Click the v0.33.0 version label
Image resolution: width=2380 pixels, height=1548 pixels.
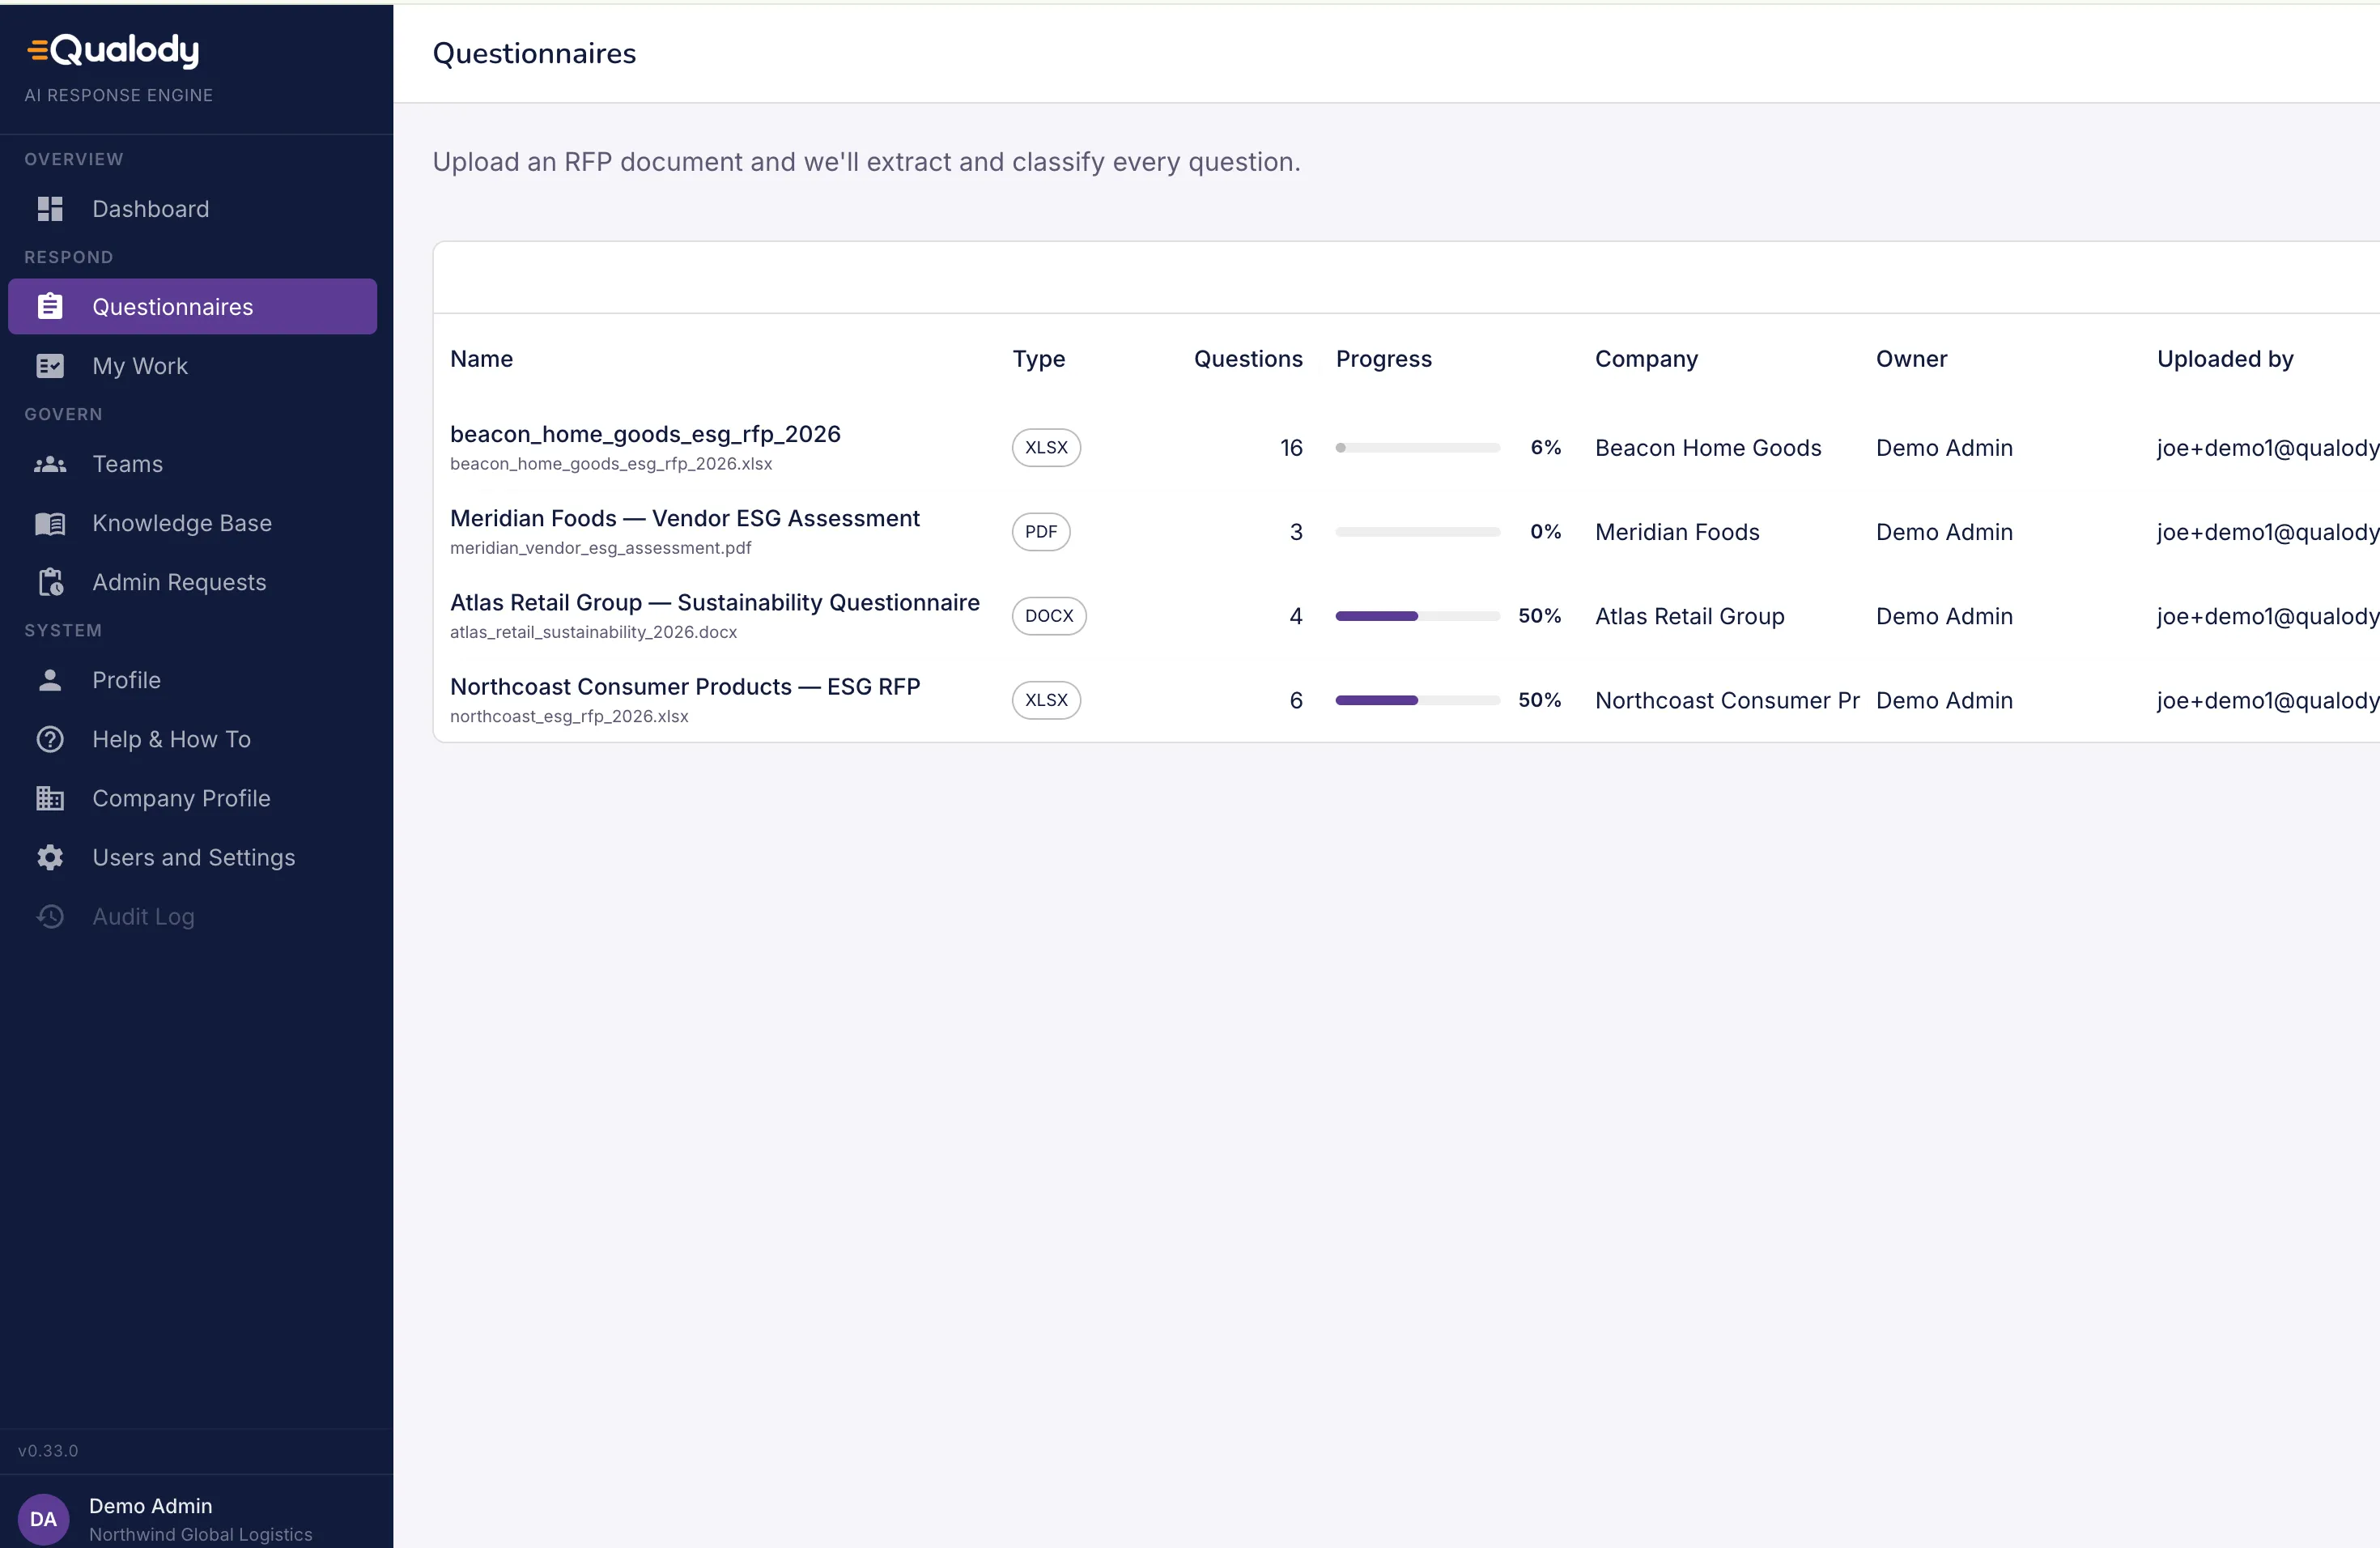point(48,1450)
